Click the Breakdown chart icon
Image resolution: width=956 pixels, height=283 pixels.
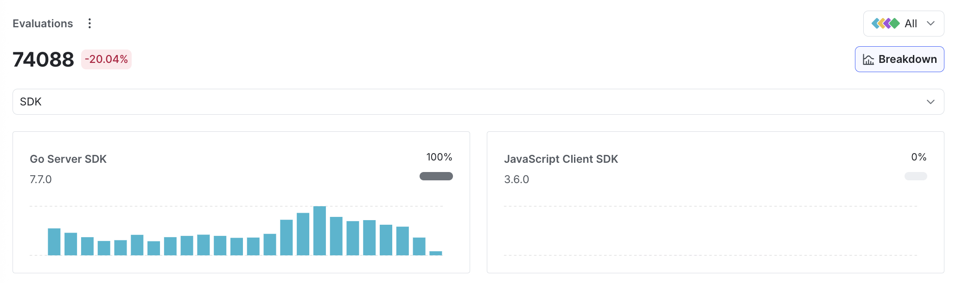[868, 60]
